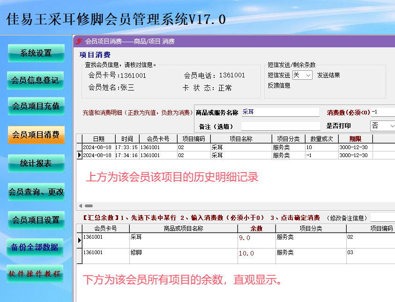Viewport: 395px width, 302px height.
Task: Click the 修脚 cell in balance table
Action: pyautogui.click(x=183, y=256)
